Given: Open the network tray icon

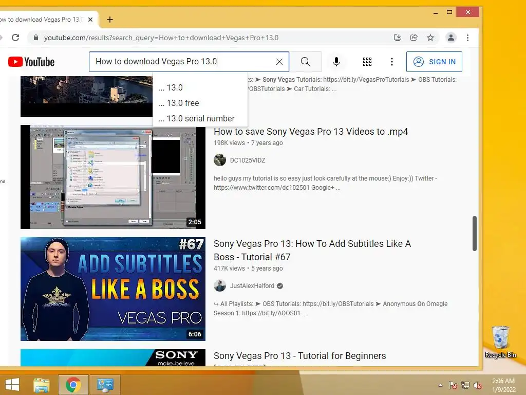Looking at the screenshot, I should 465,385.
